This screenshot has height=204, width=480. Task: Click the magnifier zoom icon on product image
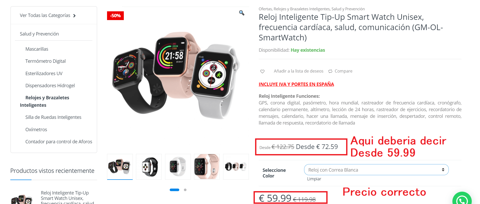tap(242, 13)
